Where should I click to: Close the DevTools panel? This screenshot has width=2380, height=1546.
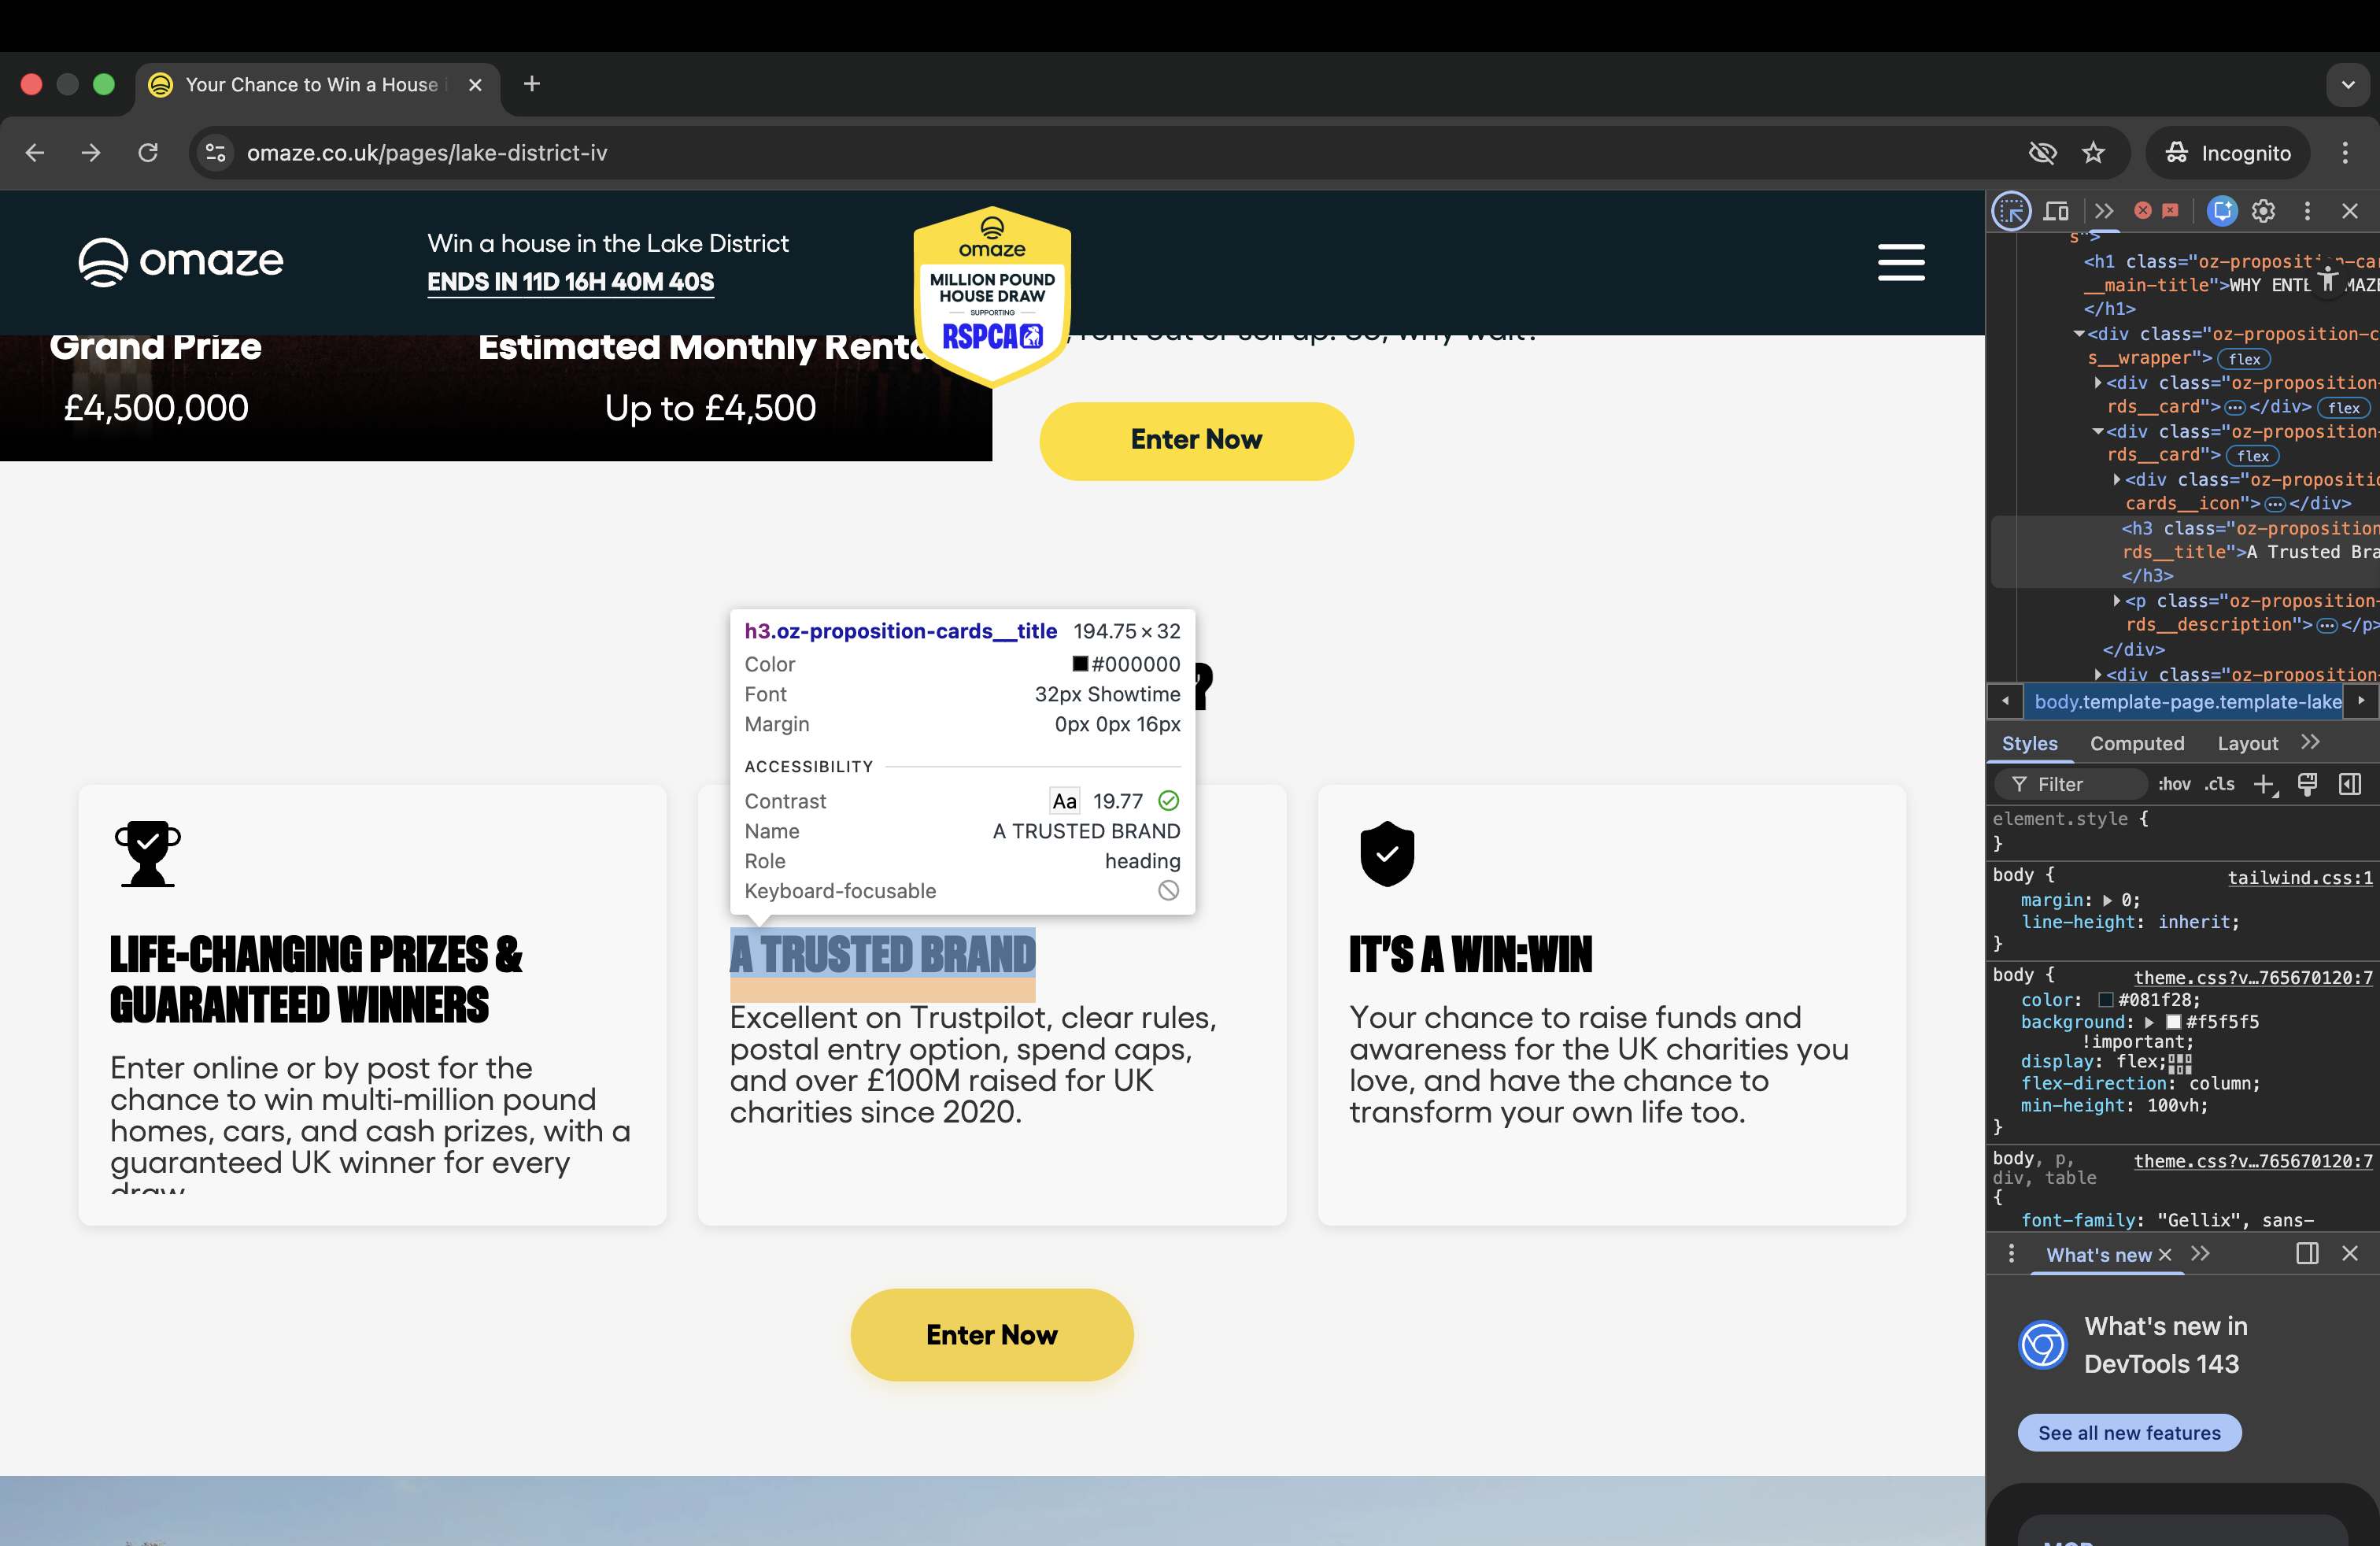coord(2350,211)
